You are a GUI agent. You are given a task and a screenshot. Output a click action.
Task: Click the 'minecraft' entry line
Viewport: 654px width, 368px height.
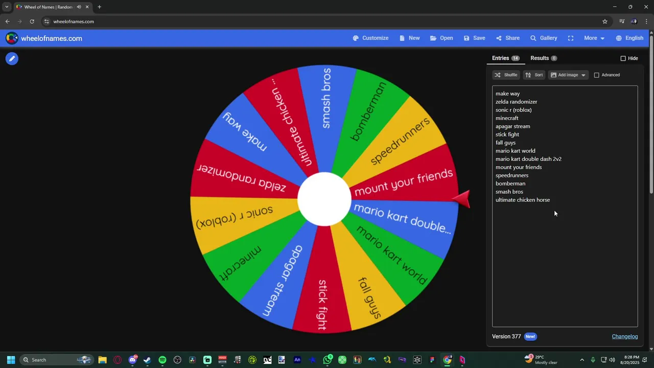point(507,118)
